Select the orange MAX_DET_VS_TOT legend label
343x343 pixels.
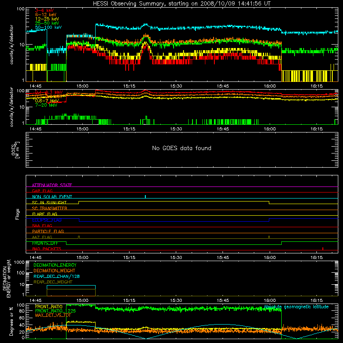53,315
